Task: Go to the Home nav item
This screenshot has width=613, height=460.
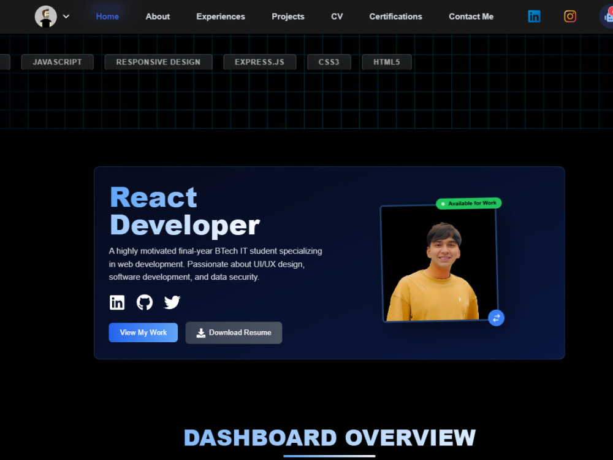Action: 107,17
